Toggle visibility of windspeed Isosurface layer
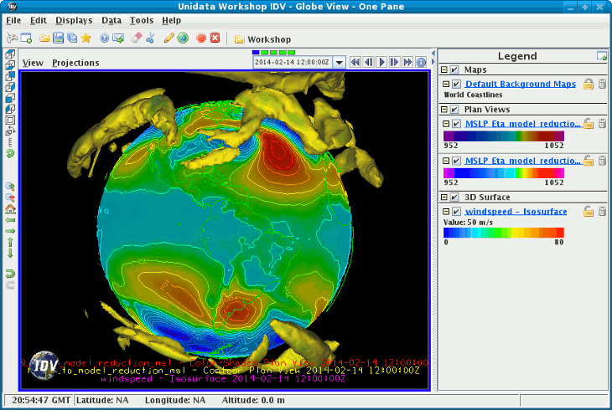The image size is (612, 410). pos(456,212)
